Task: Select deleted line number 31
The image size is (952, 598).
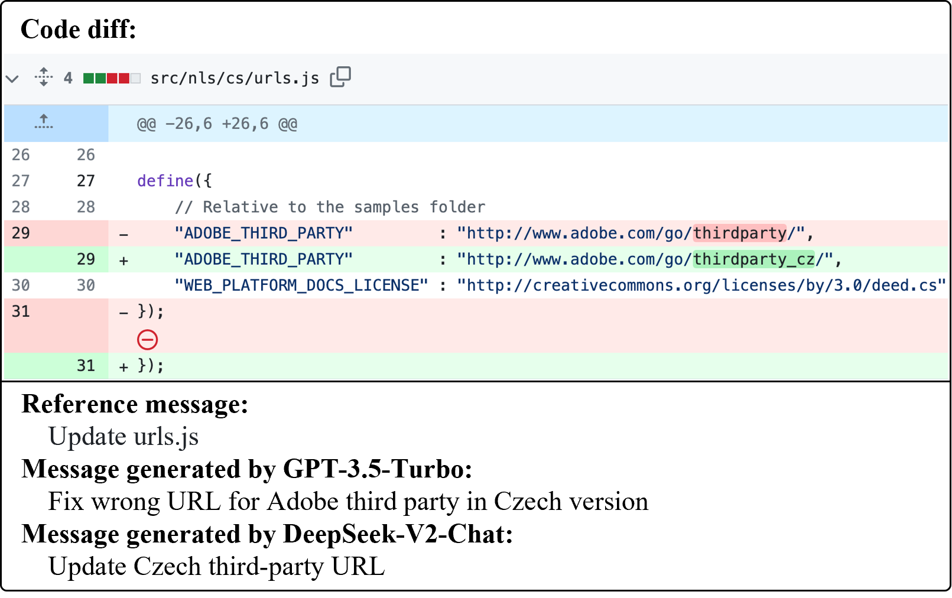Action: point(21,311)
